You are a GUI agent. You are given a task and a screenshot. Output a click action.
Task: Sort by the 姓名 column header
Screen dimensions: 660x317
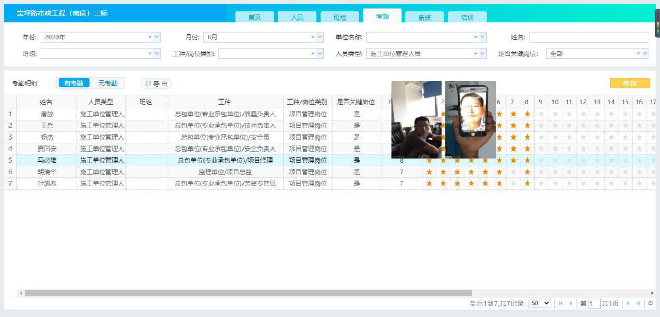coord(46,102)
